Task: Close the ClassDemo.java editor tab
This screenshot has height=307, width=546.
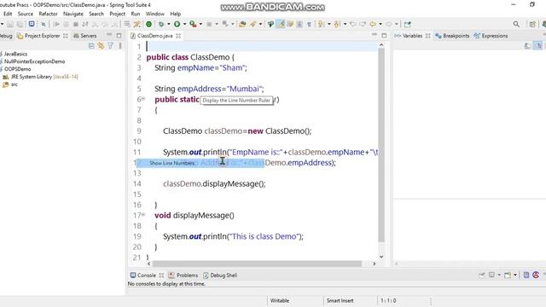Action: coord(178,36)
